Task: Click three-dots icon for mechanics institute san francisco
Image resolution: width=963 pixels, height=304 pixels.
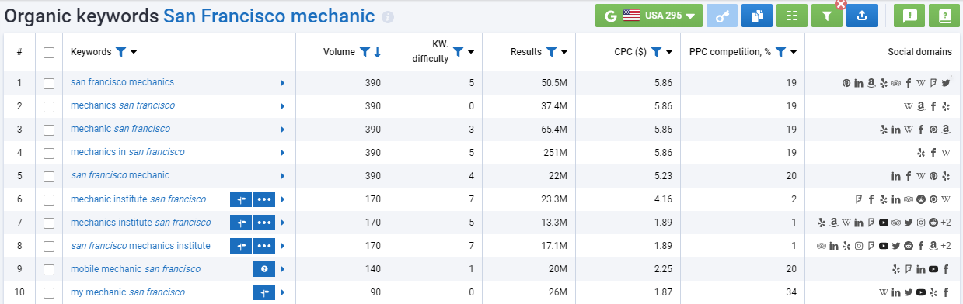Action: (x=264, y=223)
